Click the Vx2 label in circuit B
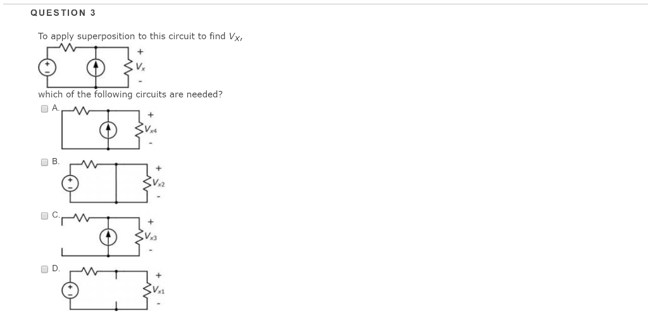The width and height of the screenshot is (648, 325). point(158,183)
